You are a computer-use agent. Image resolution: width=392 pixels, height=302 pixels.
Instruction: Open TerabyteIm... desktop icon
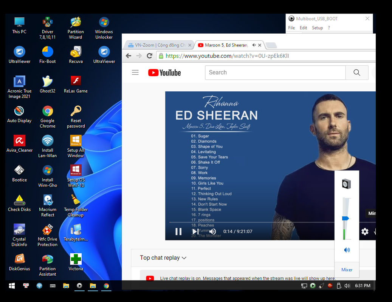76,233
